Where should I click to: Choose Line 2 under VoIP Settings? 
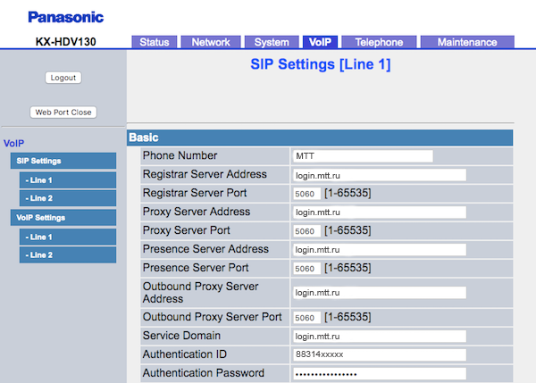point(69,255)
